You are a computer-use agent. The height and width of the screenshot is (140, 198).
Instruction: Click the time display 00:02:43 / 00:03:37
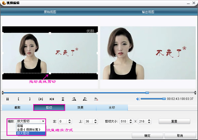click(180, 99)
